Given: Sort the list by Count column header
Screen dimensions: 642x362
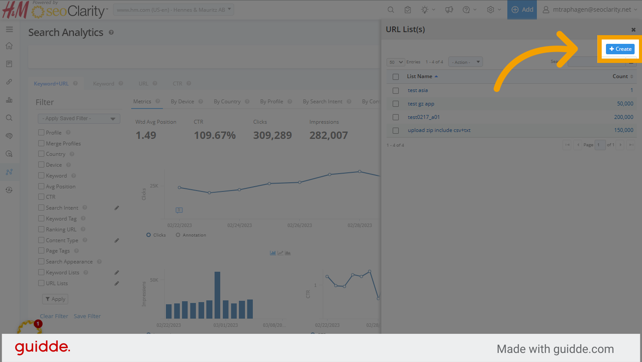Looking at the screenshot, I should pyautogui.click(x=620, y=76).
